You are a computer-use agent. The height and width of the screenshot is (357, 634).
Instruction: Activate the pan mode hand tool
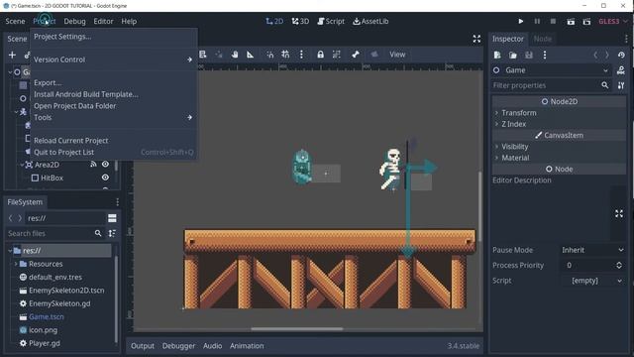point(235,55)
